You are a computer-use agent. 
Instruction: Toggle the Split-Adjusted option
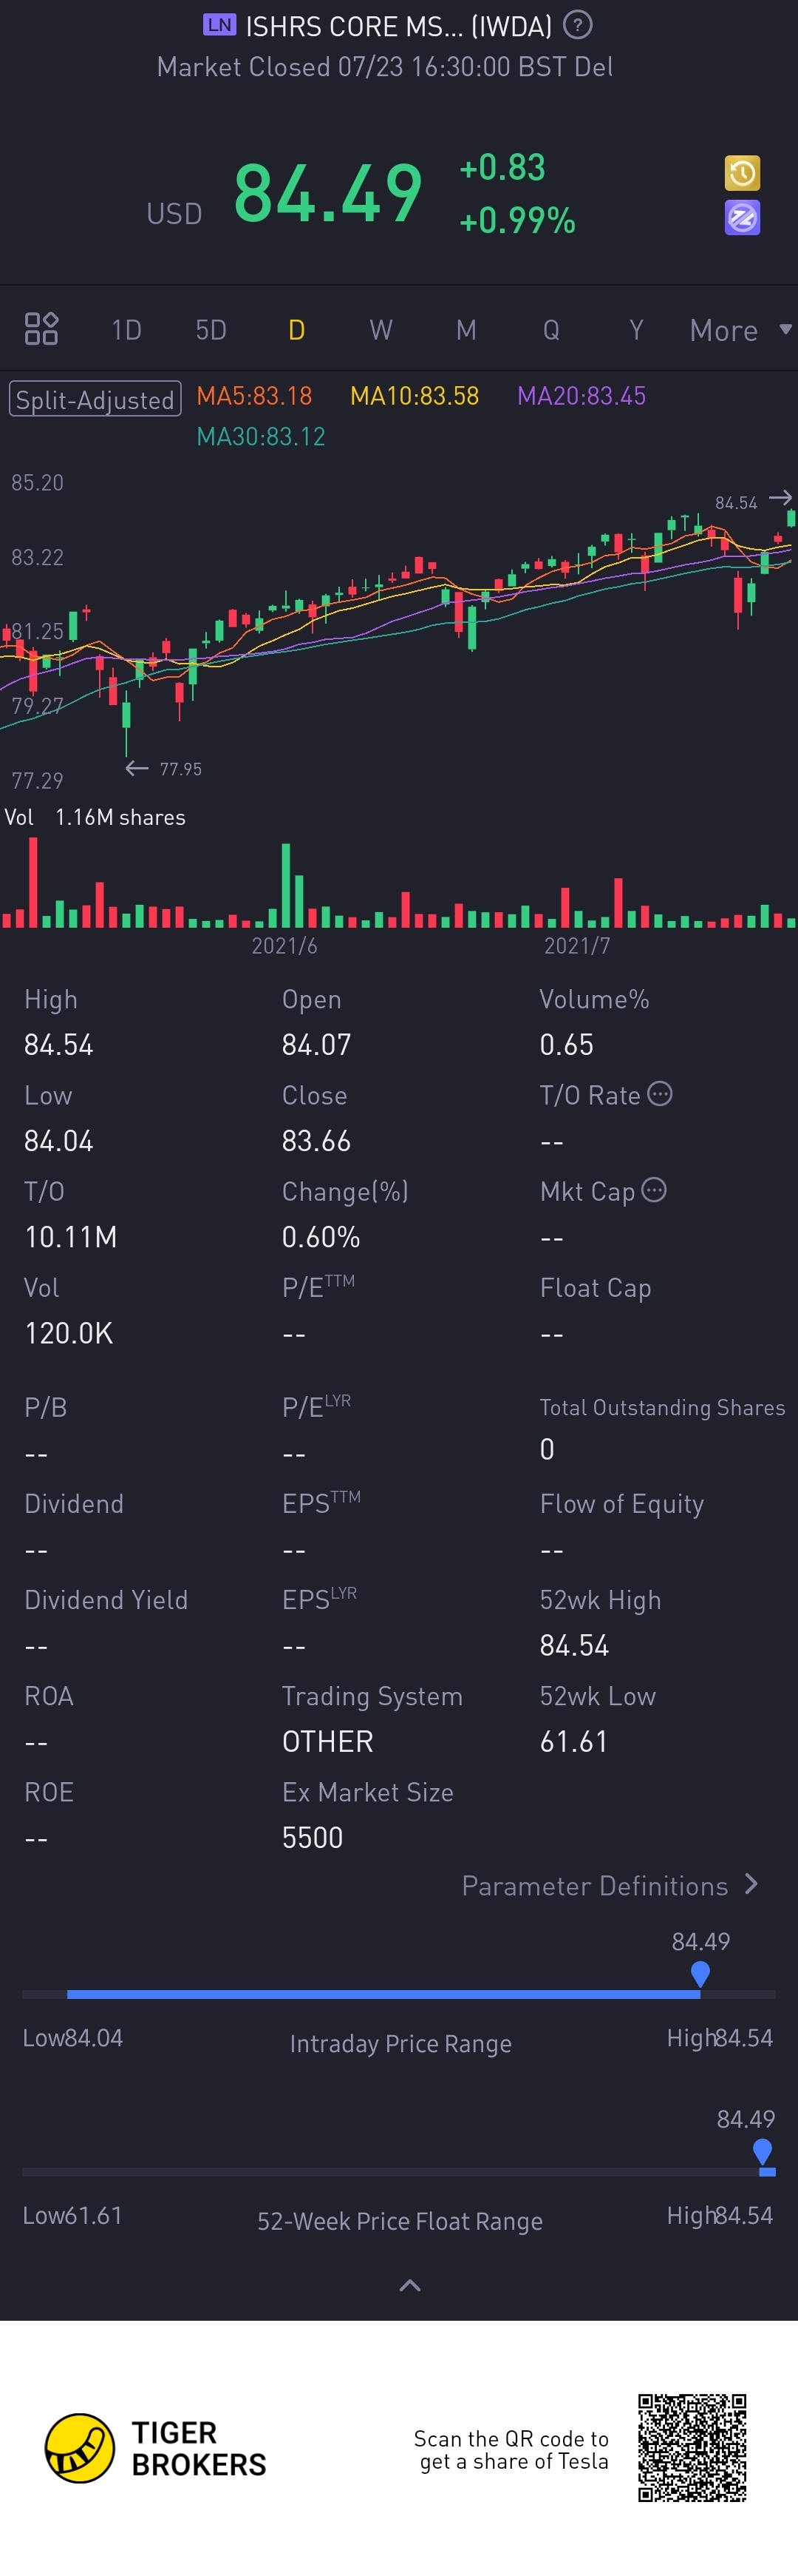(x=95, y=398)
